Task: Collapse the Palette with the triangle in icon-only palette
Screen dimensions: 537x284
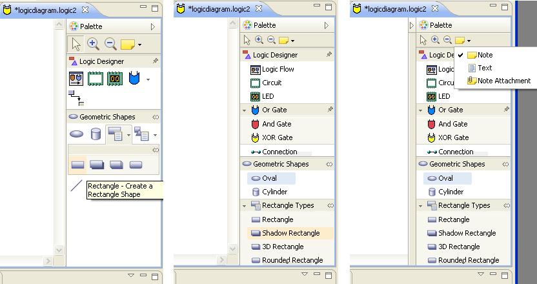Action: [x=153, y=26]
